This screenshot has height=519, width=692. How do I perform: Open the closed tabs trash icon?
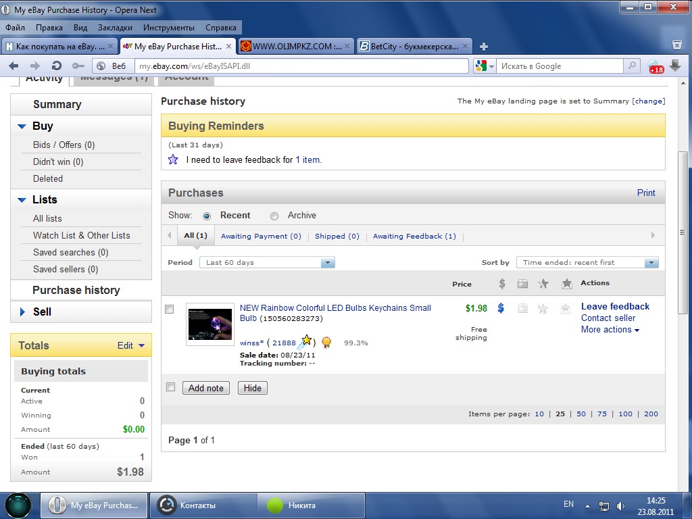[x=677, y=45]
